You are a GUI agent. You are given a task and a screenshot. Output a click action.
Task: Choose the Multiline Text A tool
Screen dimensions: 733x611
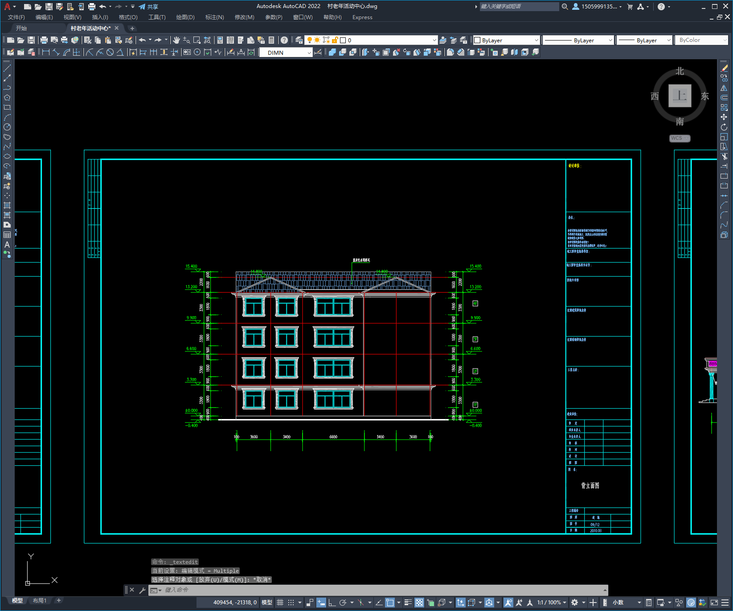7,244
